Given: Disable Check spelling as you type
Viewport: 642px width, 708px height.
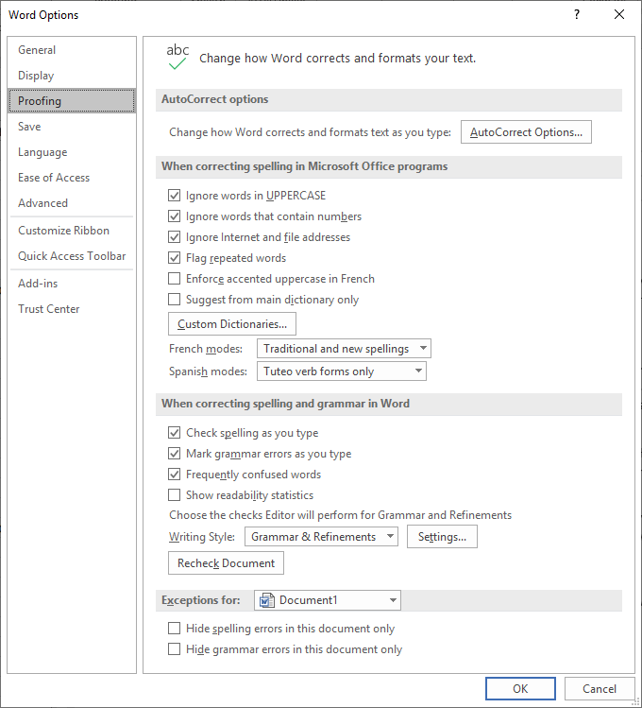Looking at the screenshot, I should (x=174, y=433).
